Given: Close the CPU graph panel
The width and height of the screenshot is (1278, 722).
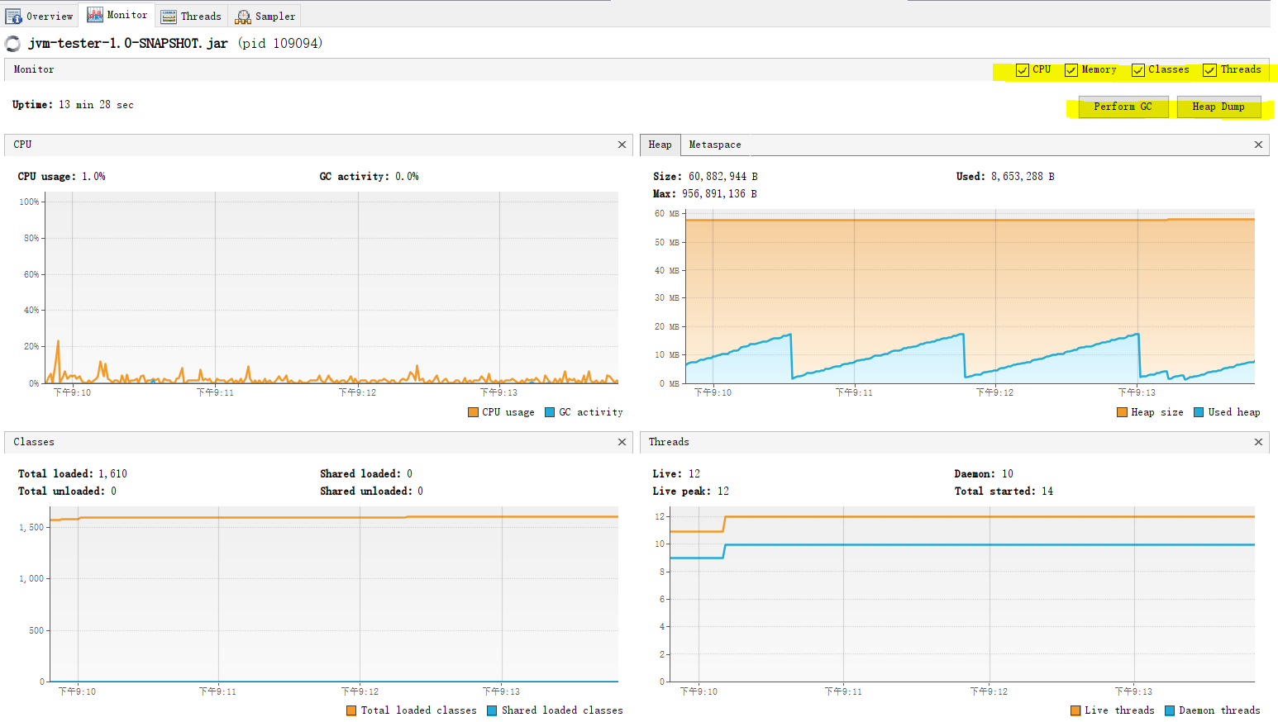Looking at the screenshot, I should (622, 145).
